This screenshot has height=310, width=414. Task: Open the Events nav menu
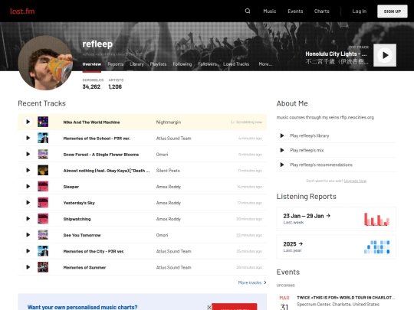click(x=295, y=11)
